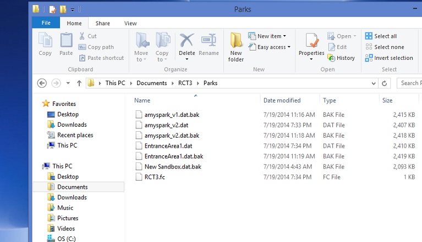Viewport: 422px width, 242px height.
Task: Open the File menu tab
Action: tap(46, 23)
